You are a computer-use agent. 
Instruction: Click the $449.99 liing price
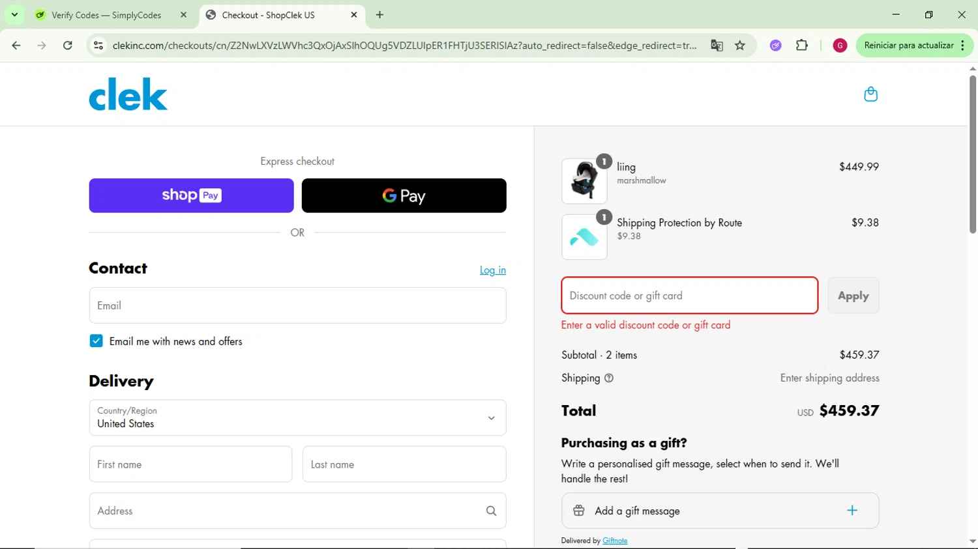point(859,167)
